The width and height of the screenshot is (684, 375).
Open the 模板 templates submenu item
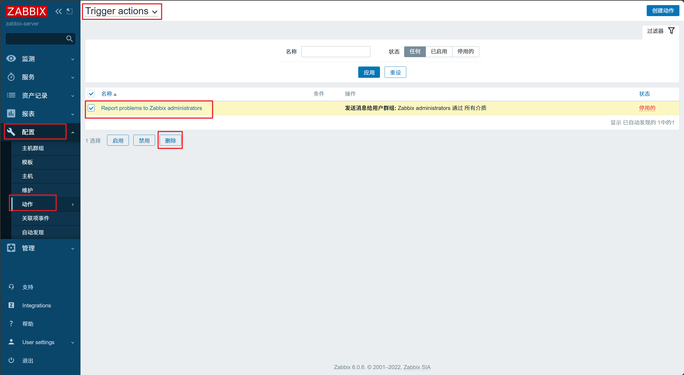click(27, 162)
